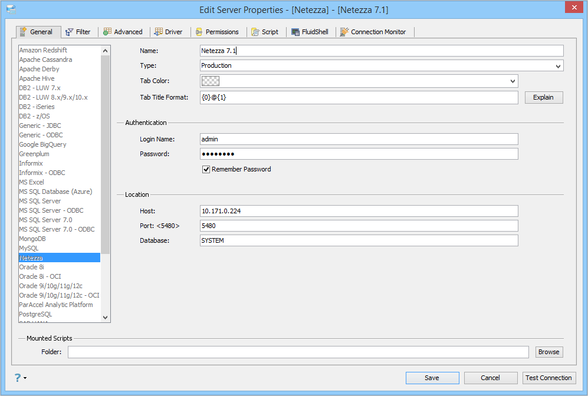The height and width of the screenshot is (396, 588).
Task: Click the Test Connection button
Action: point(548,378)
